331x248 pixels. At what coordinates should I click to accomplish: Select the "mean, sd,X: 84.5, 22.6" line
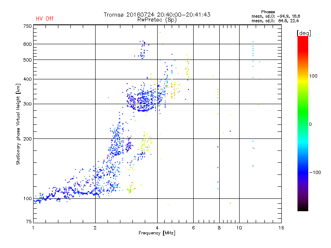[x=275, y=21]
